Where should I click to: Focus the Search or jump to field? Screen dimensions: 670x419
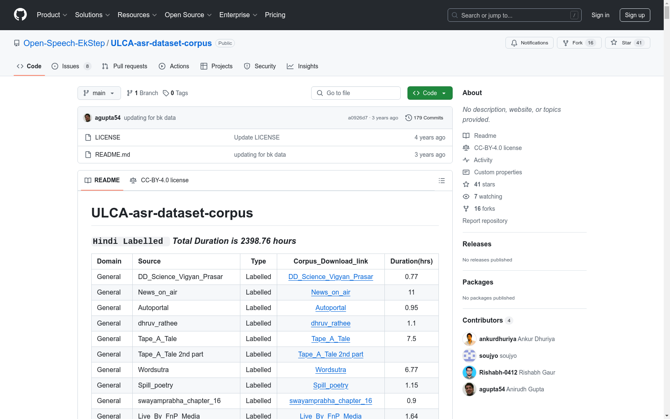pyautogui.click(x=514, y=15)
